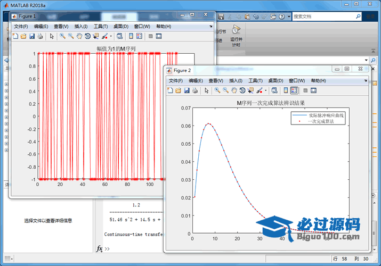Select the Pan hand tool in Figure 2
The height and width of the screenshot is (266, 381).
point(234,90)
